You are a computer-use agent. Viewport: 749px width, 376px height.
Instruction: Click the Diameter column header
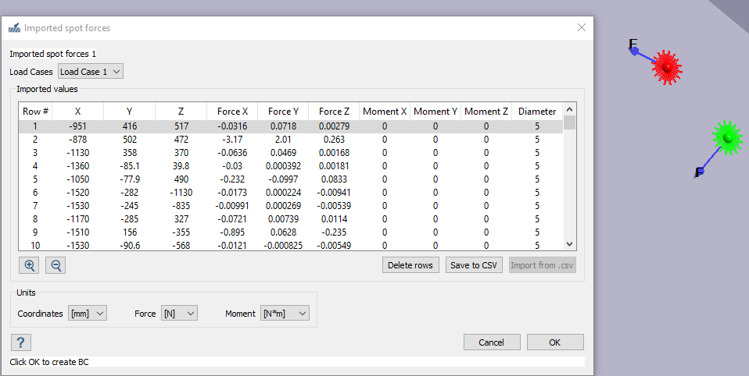click(x=537, y=112)
